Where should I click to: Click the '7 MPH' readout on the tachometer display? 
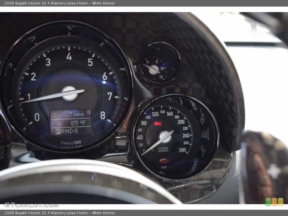pyautogui.click(x=76, y=115)
